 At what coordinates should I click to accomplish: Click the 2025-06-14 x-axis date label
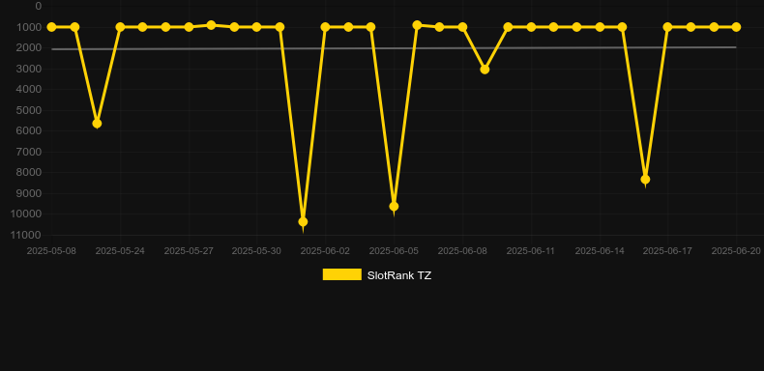click(x=600, y=251)
